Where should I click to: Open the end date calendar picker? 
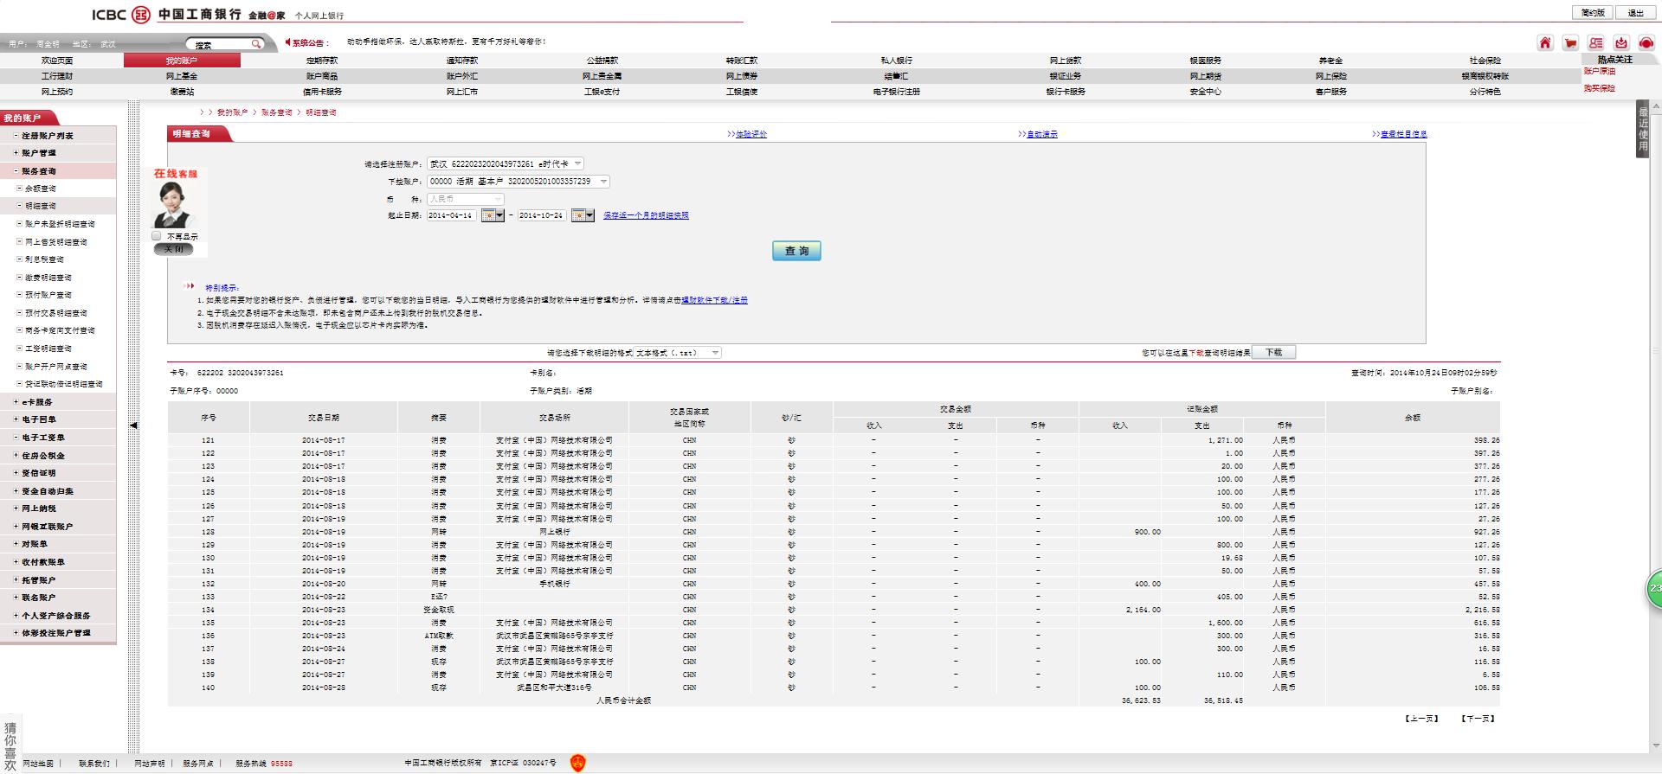coord(583,215)
